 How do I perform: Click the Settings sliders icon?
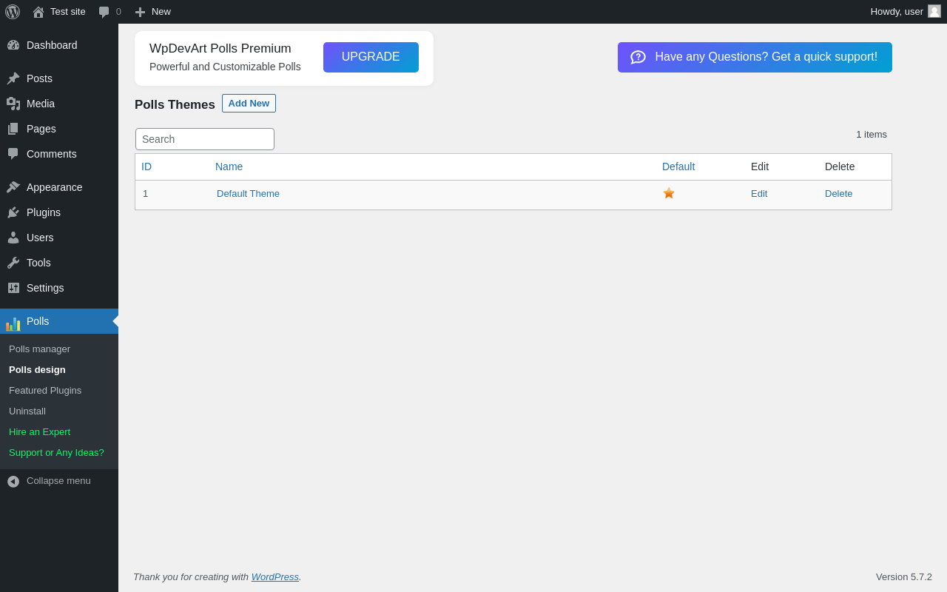coord(13,288)
